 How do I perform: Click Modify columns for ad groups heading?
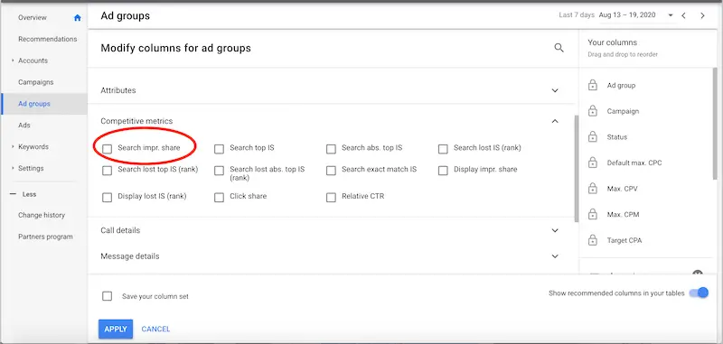coord(175,48)
